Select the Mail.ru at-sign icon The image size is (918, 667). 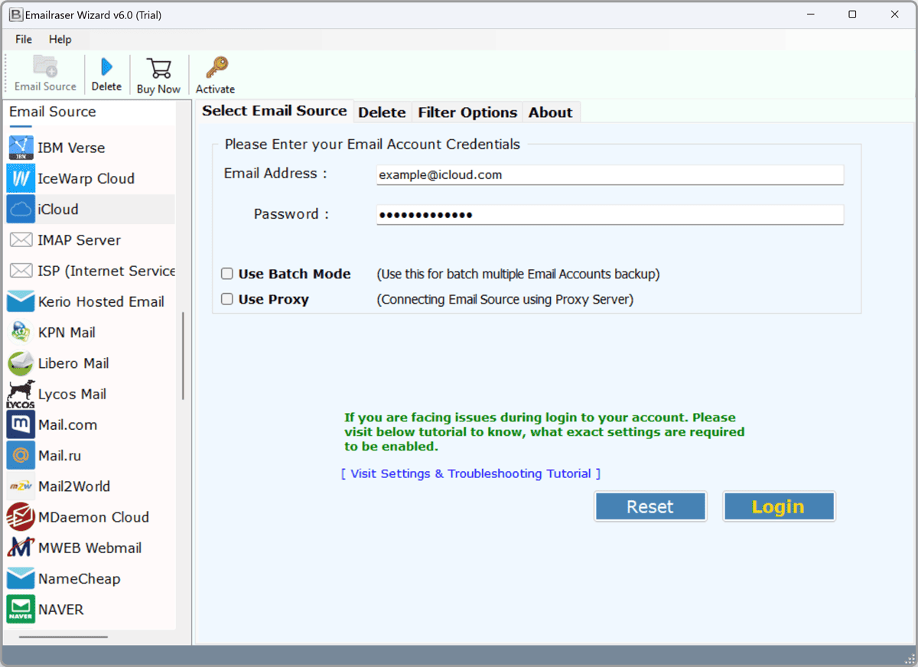pos(21,455)
